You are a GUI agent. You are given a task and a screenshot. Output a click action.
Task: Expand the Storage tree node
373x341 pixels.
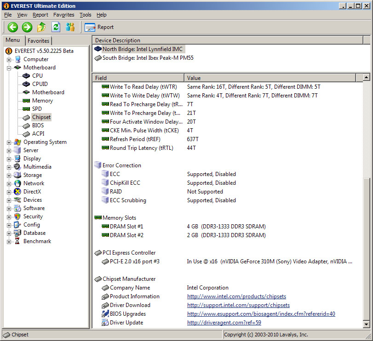(9, 176)
